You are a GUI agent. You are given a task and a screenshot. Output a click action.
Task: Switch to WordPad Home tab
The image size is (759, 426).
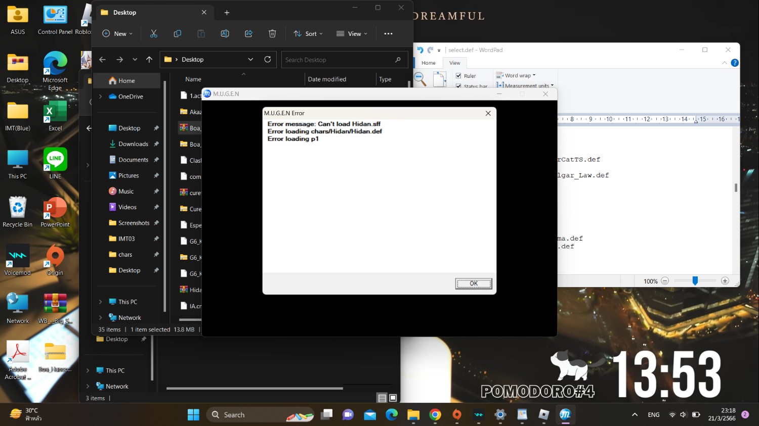[429, 63]
